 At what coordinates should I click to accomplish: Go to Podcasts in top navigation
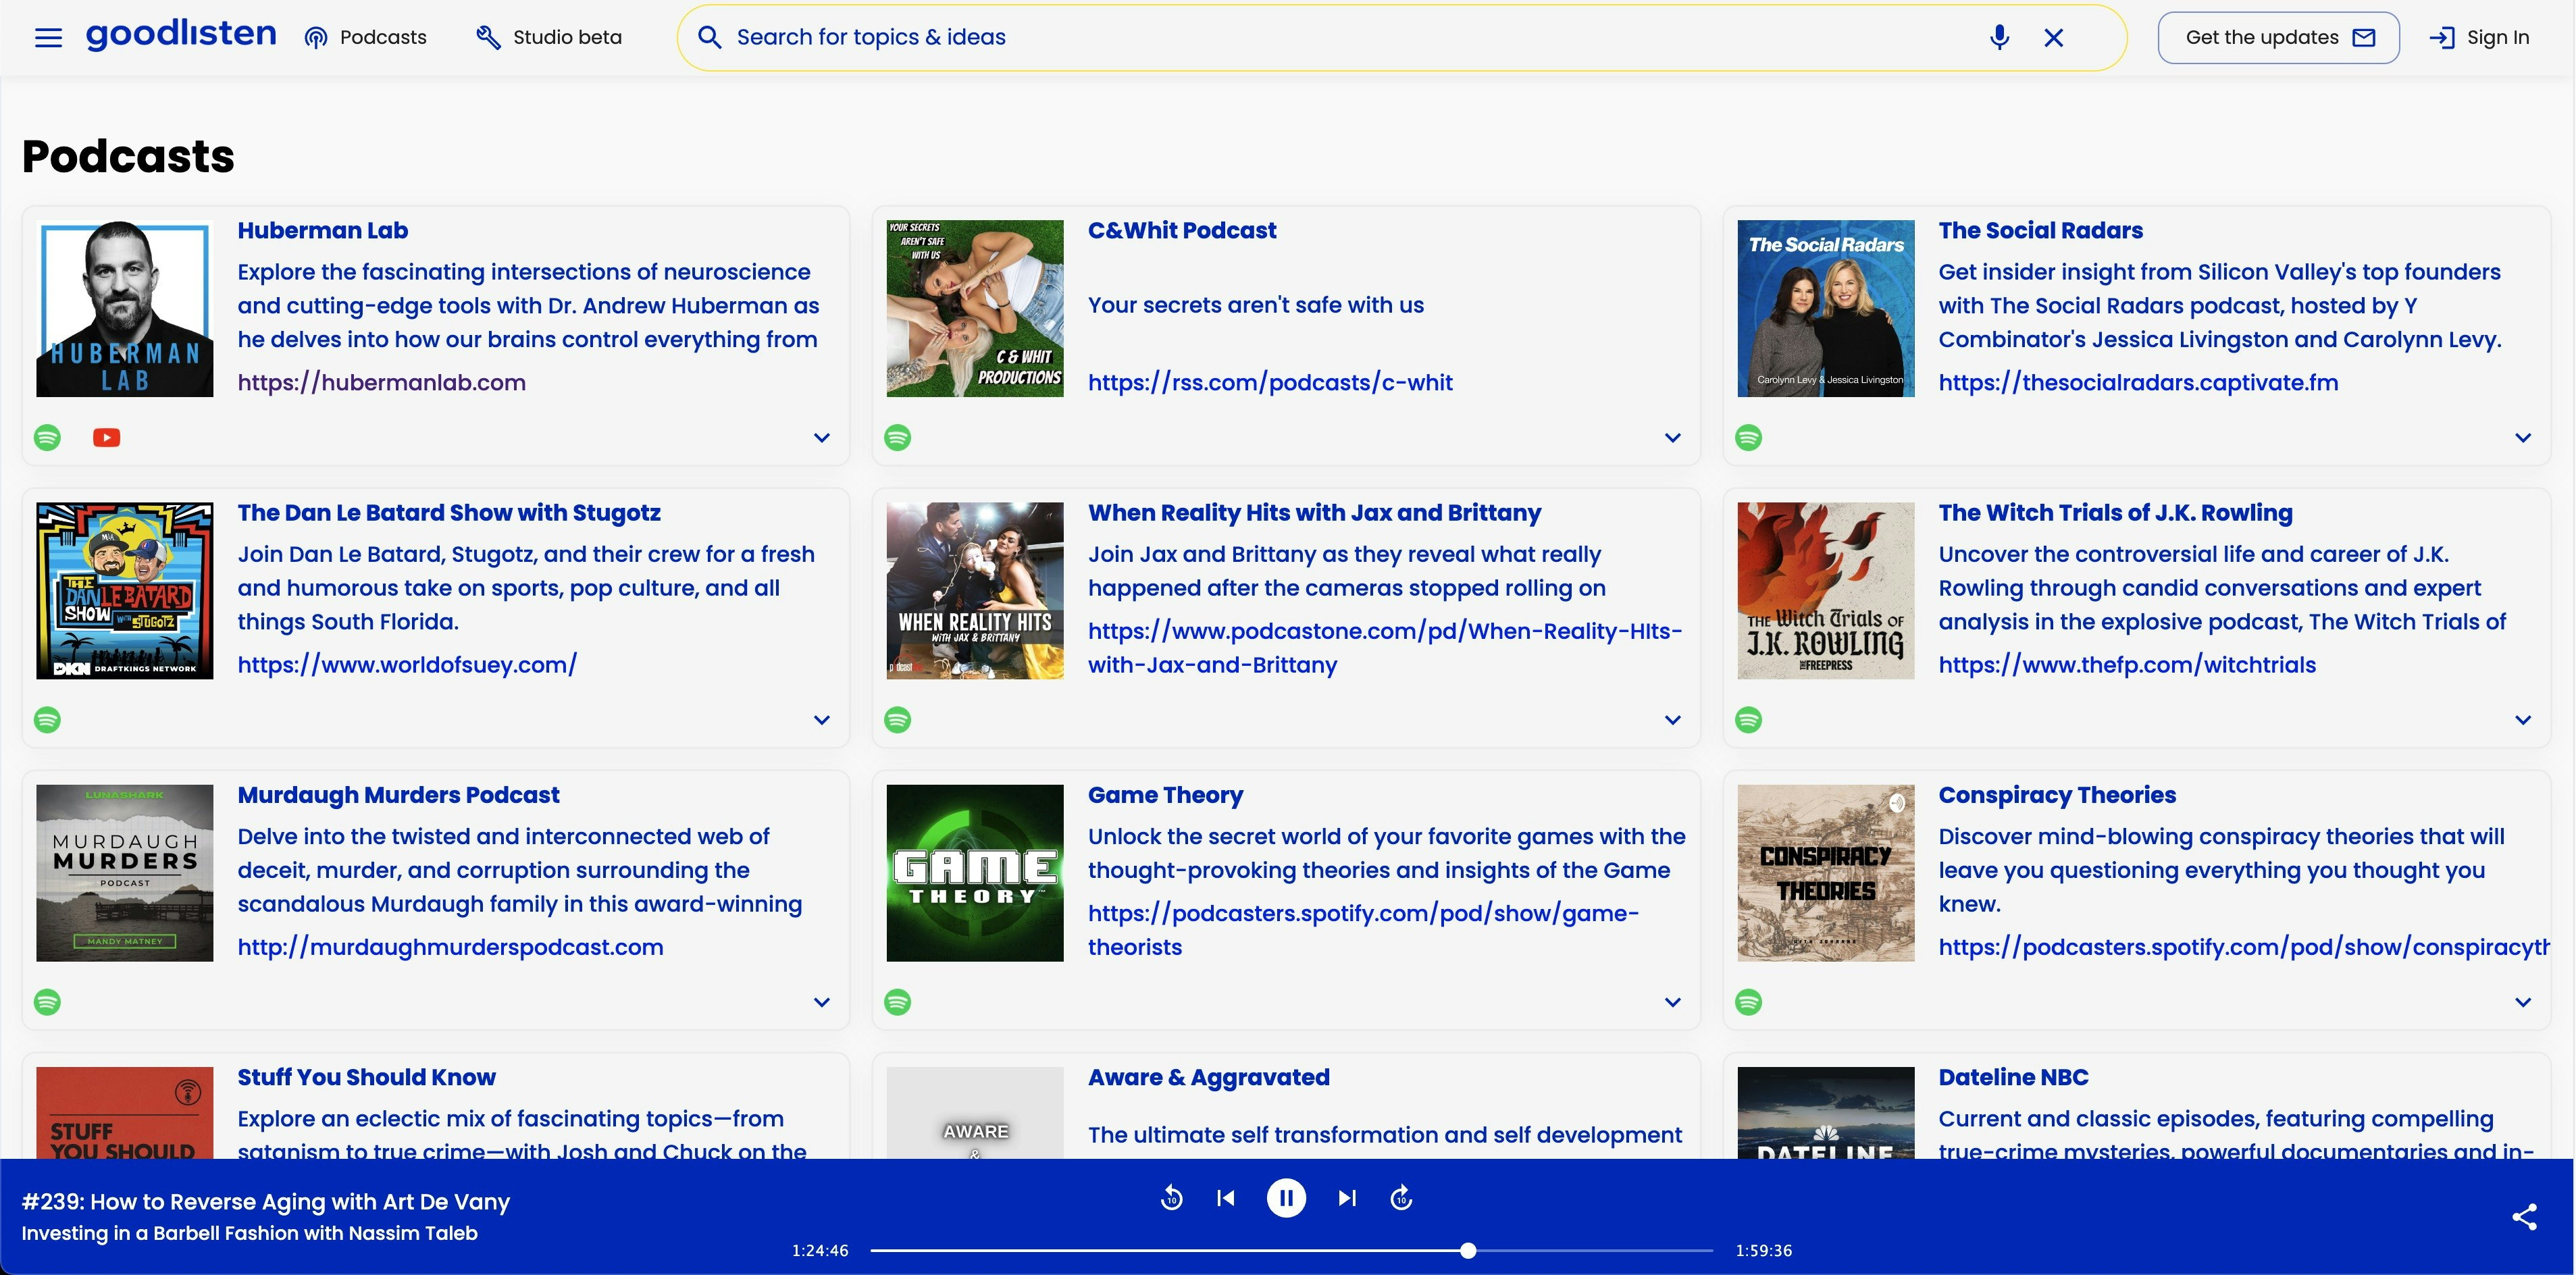(x=366, y=38)
